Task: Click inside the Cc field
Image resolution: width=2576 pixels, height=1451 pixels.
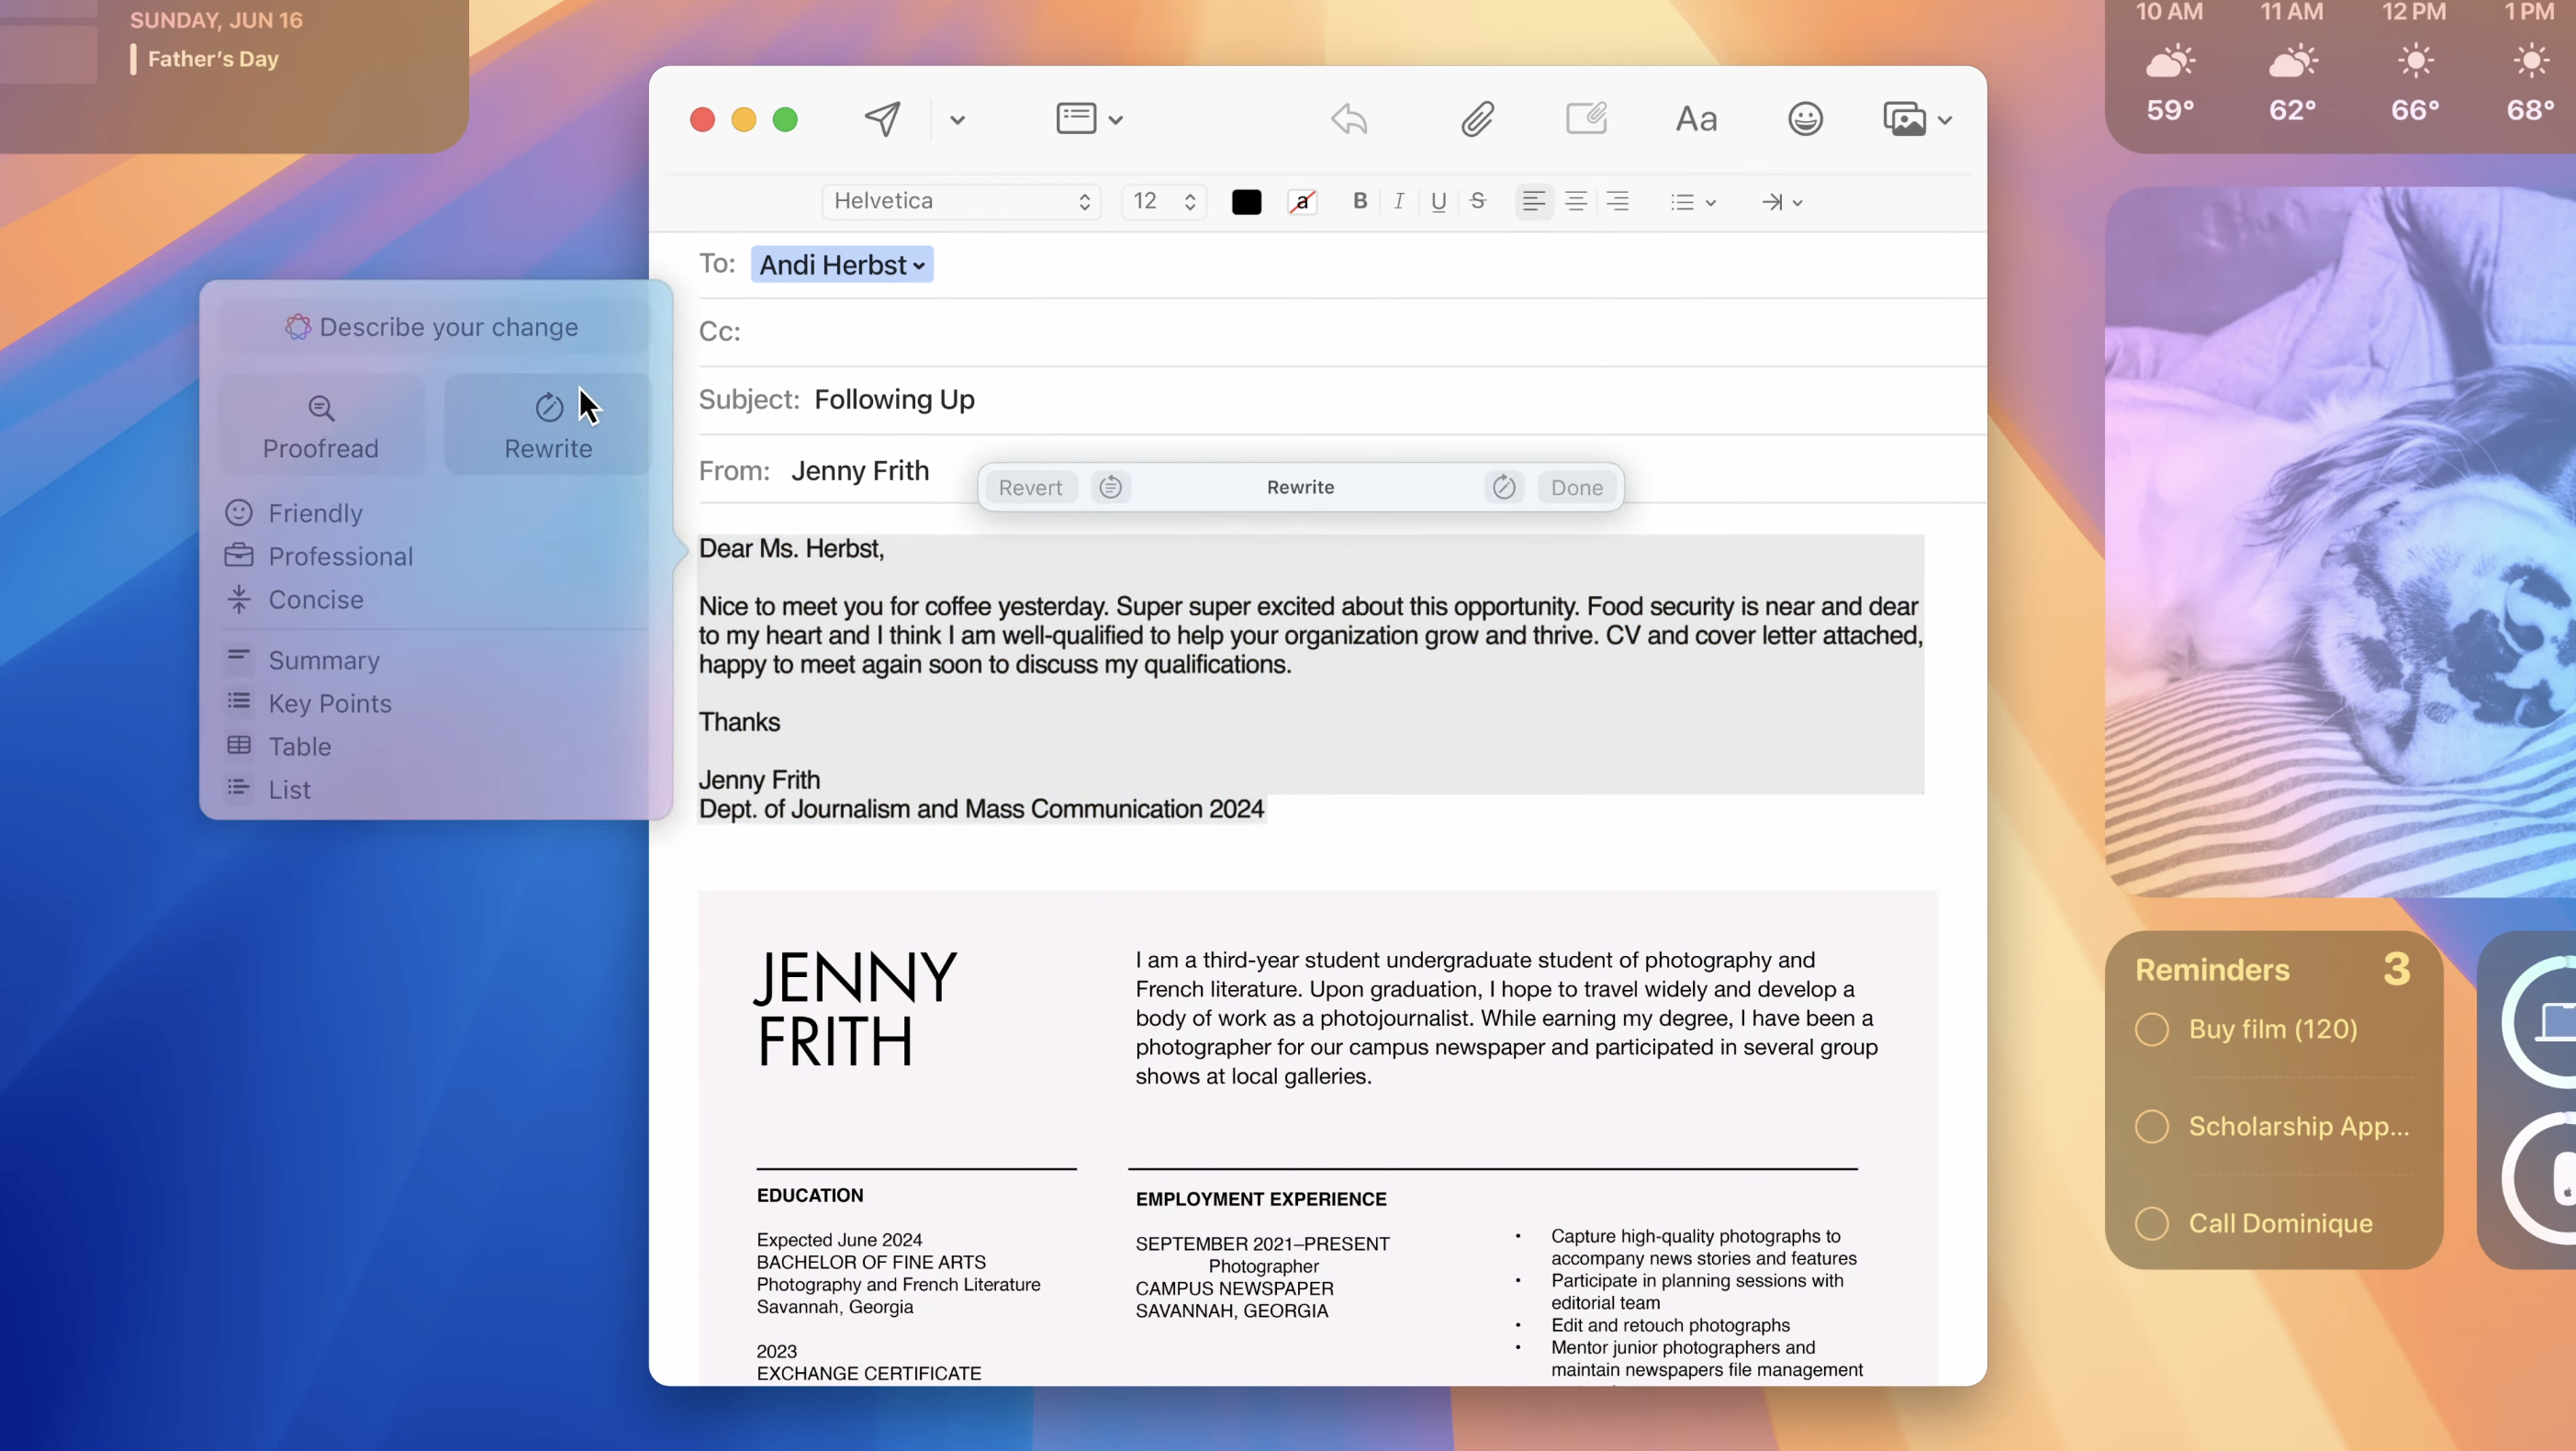Action: pyautogui.click(x=1000, y=332)
